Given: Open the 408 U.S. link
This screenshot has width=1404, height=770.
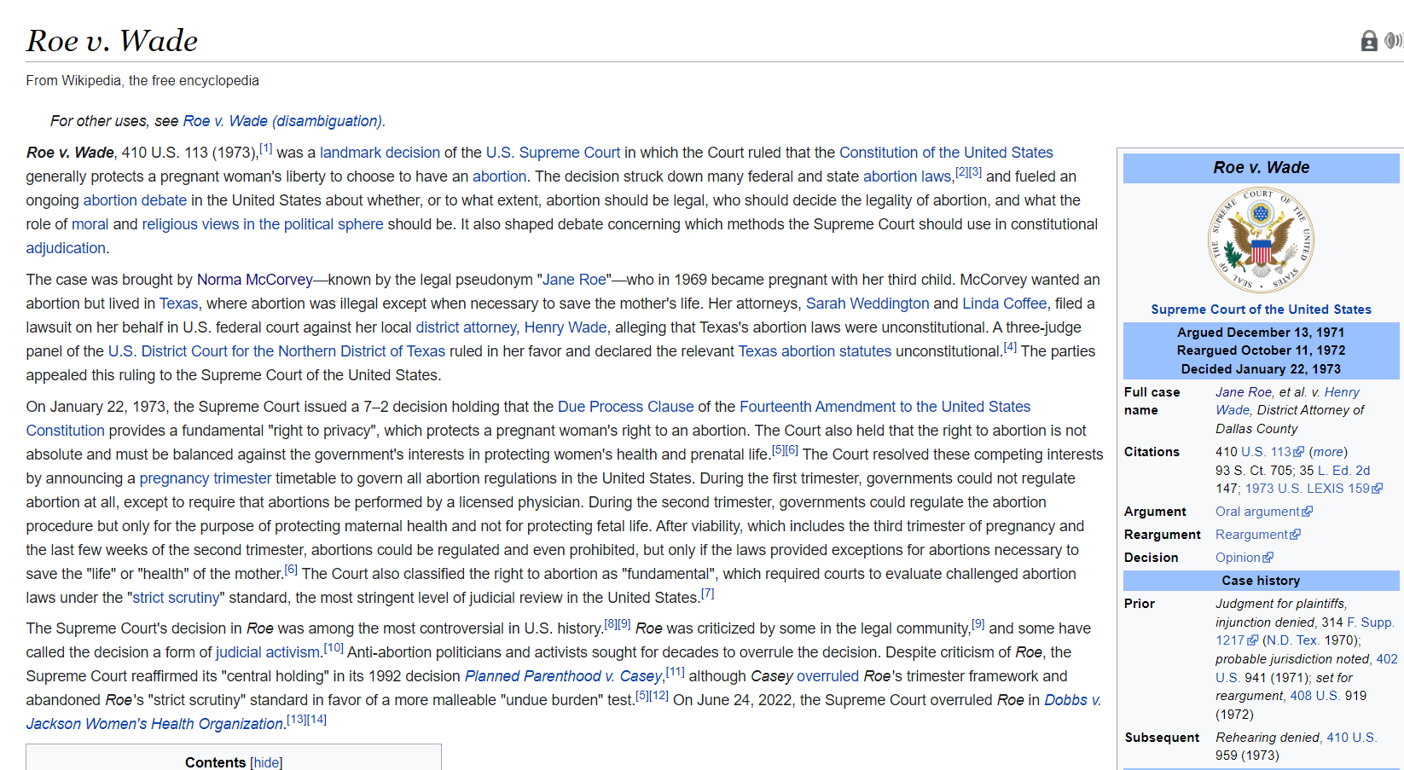Looking at the screenshot, I should point(1314,696).
